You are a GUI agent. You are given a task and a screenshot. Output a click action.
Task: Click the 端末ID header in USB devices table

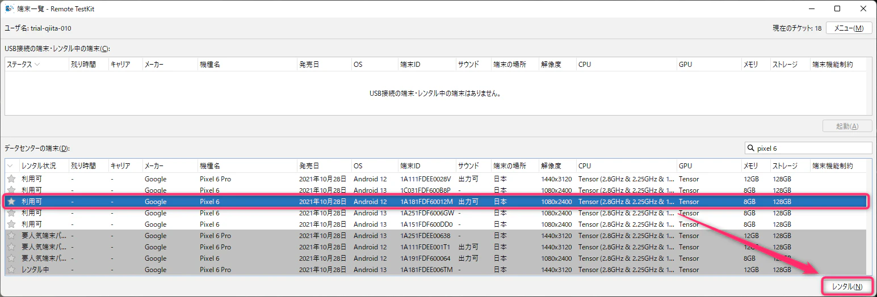(427, 65)
